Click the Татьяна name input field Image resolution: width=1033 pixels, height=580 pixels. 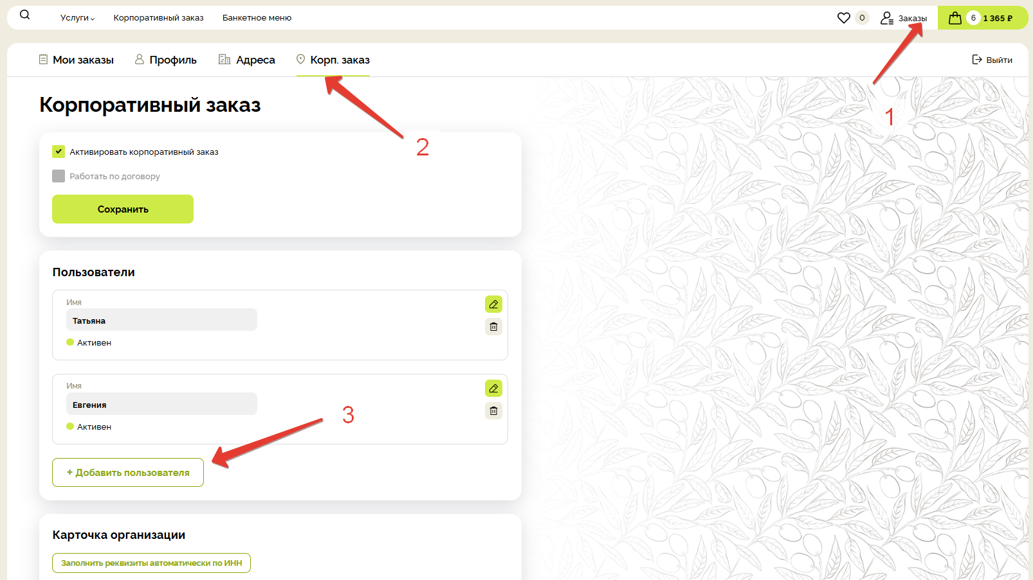point(161,320)
